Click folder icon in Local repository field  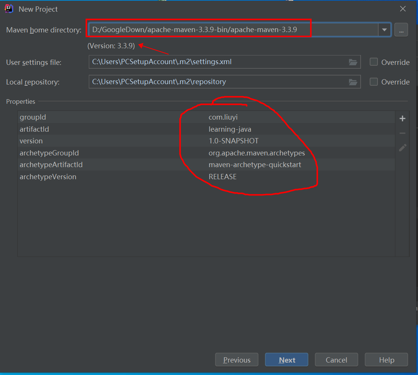[x=353, y=82]
